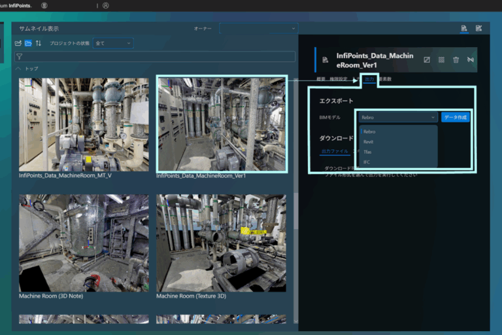This screenshot has height=335, width=502.
Task: Click the データ作成 button
Action: pos(456,117)
